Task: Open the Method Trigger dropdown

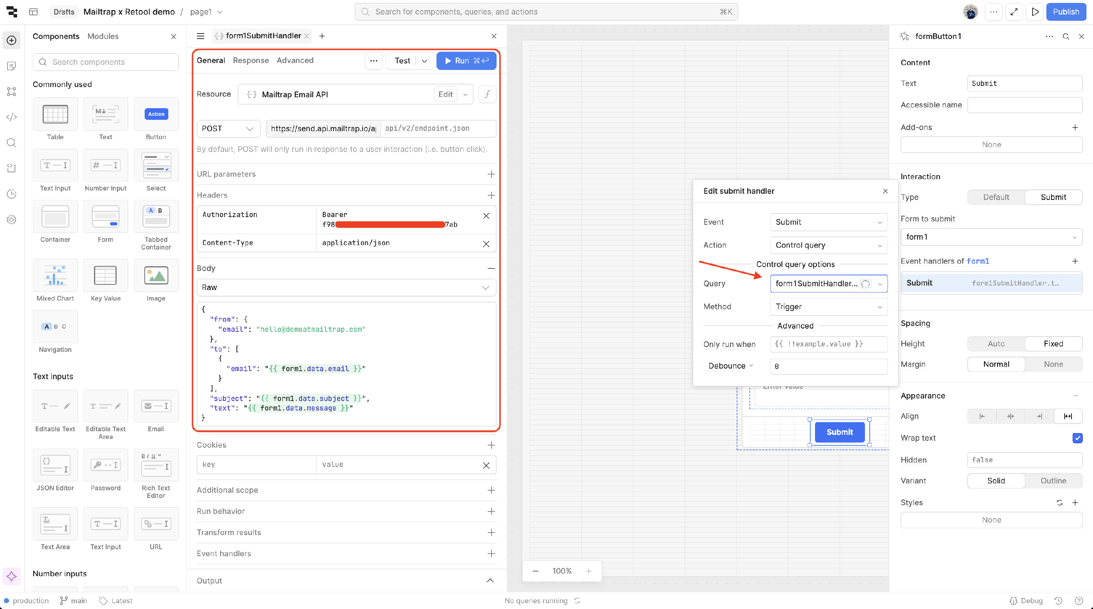Action: [x=828, y=307]
